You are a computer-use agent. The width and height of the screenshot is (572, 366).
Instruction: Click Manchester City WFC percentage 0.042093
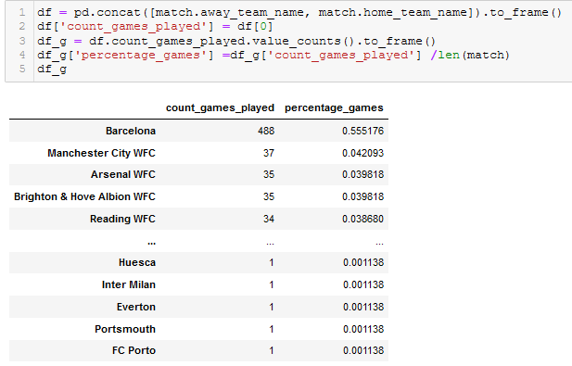pos(362,153)
